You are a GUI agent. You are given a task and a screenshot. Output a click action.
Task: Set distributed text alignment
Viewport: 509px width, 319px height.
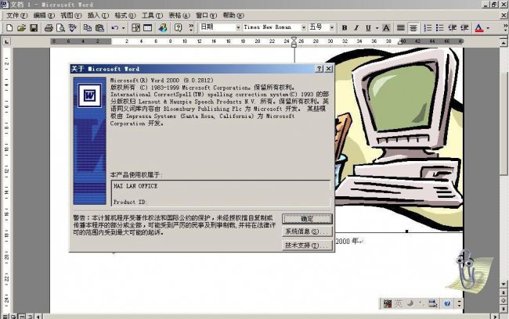click(x=401, y=28)
